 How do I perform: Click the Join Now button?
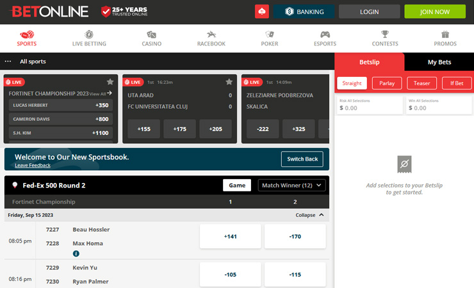click(x=435, y=12)
